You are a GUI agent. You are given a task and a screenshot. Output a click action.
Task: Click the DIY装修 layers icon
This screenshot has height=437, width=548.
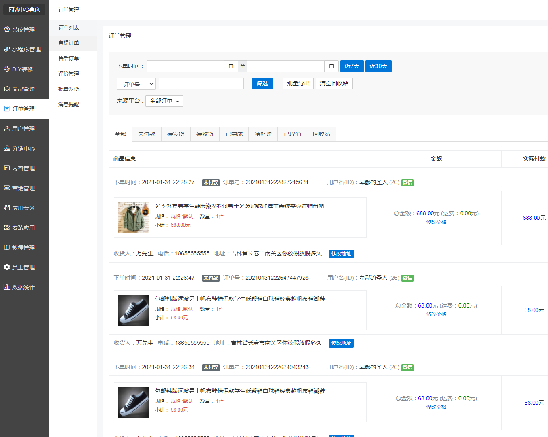point(7,69)
